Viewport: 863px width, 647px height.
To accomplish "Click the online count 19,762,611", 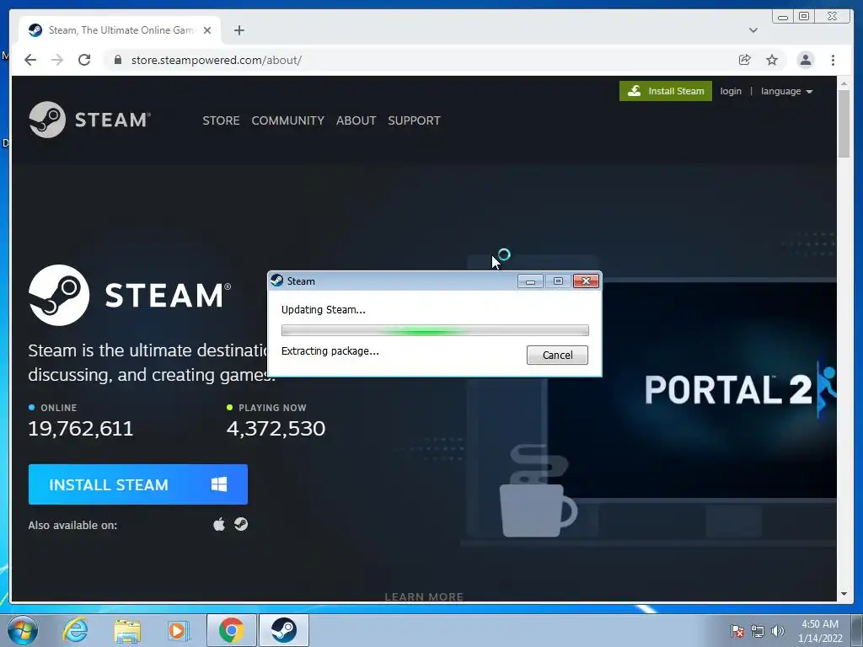I will click(x=80, y=429).
